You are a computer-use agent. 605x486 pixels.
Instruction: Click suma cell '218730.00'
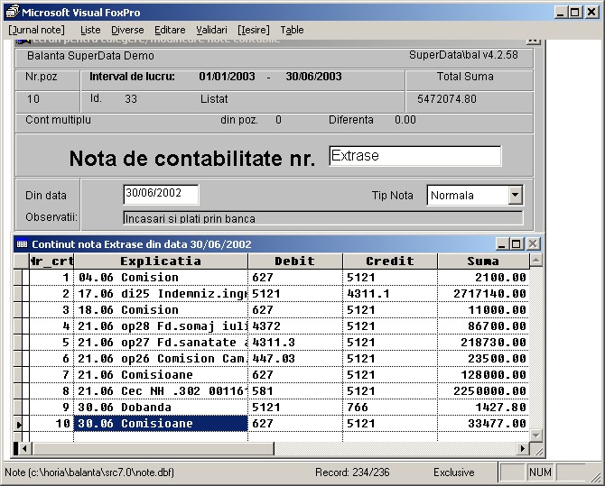tap(483, 343)
